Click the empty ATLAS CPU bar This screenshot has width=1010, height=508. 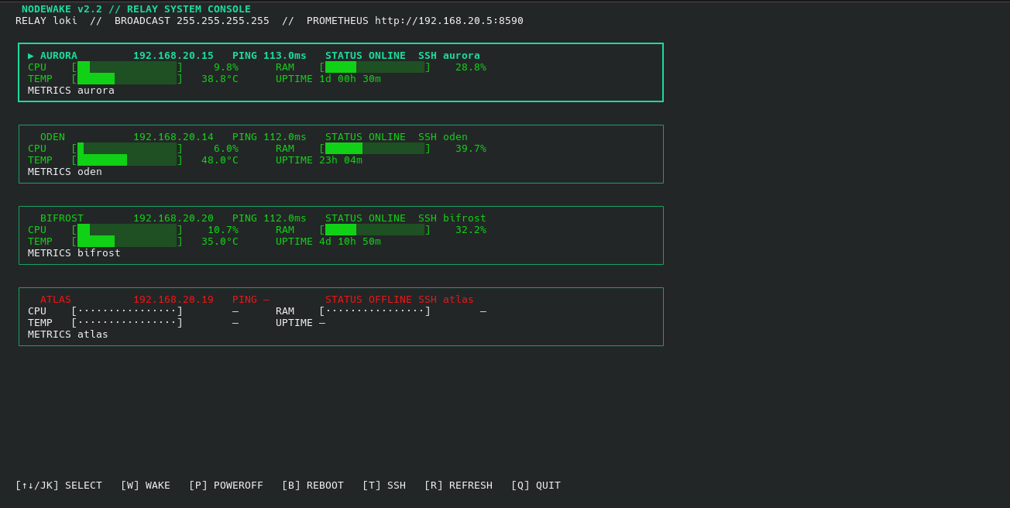pyautogui.click(x=127, y=311)
